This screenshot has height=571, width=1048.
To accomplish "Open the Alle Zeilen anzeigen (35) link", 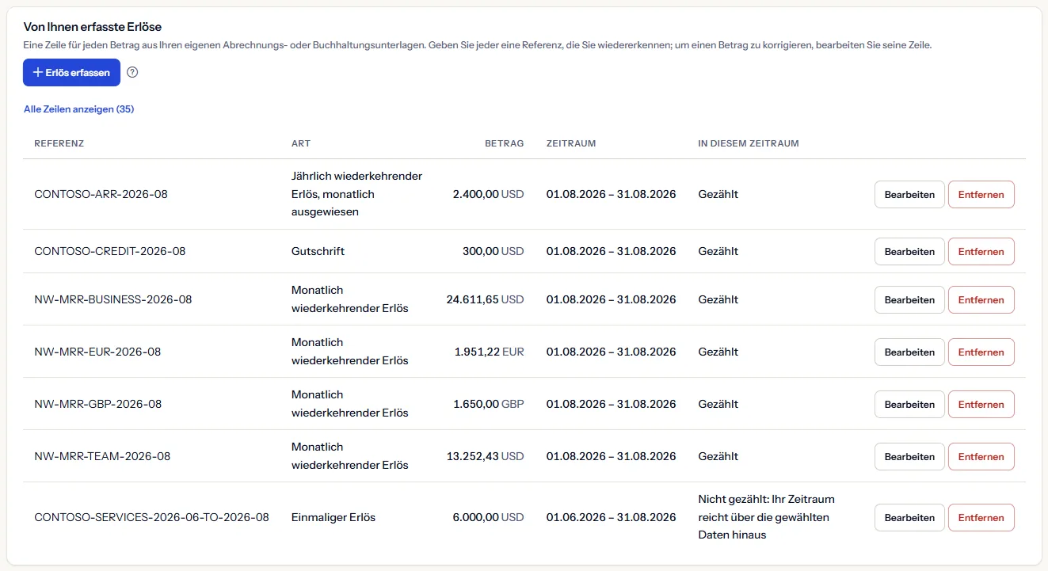I will (78, 109).
